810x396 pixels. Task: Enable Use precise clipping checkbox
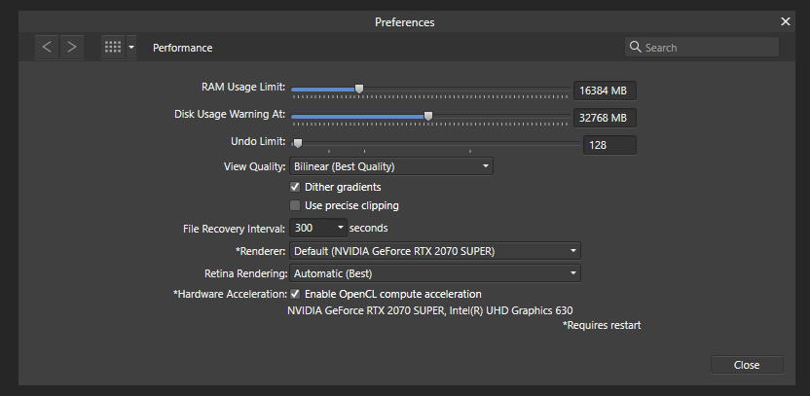[x=295, y=205]
